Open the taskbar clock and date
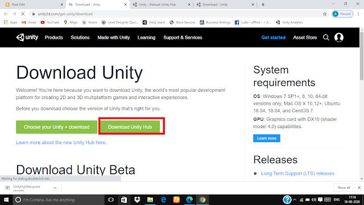The height and width of the screenshot is (205, 364). [x=352, y=200]
